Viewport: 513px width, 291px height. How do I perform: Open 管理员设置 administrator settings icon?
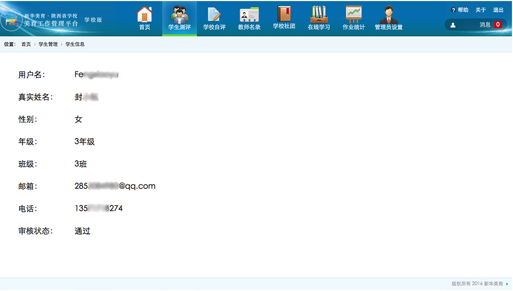tap(388, 14)
